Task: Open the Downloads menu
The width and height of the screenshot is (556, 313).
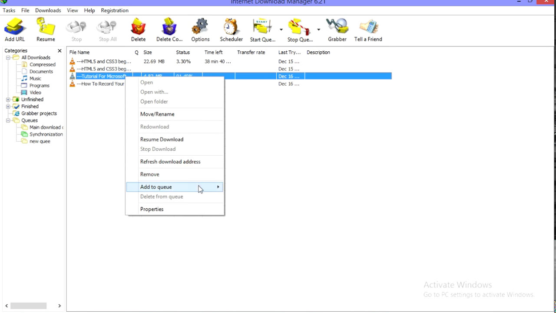Action: tap(48, 10)
